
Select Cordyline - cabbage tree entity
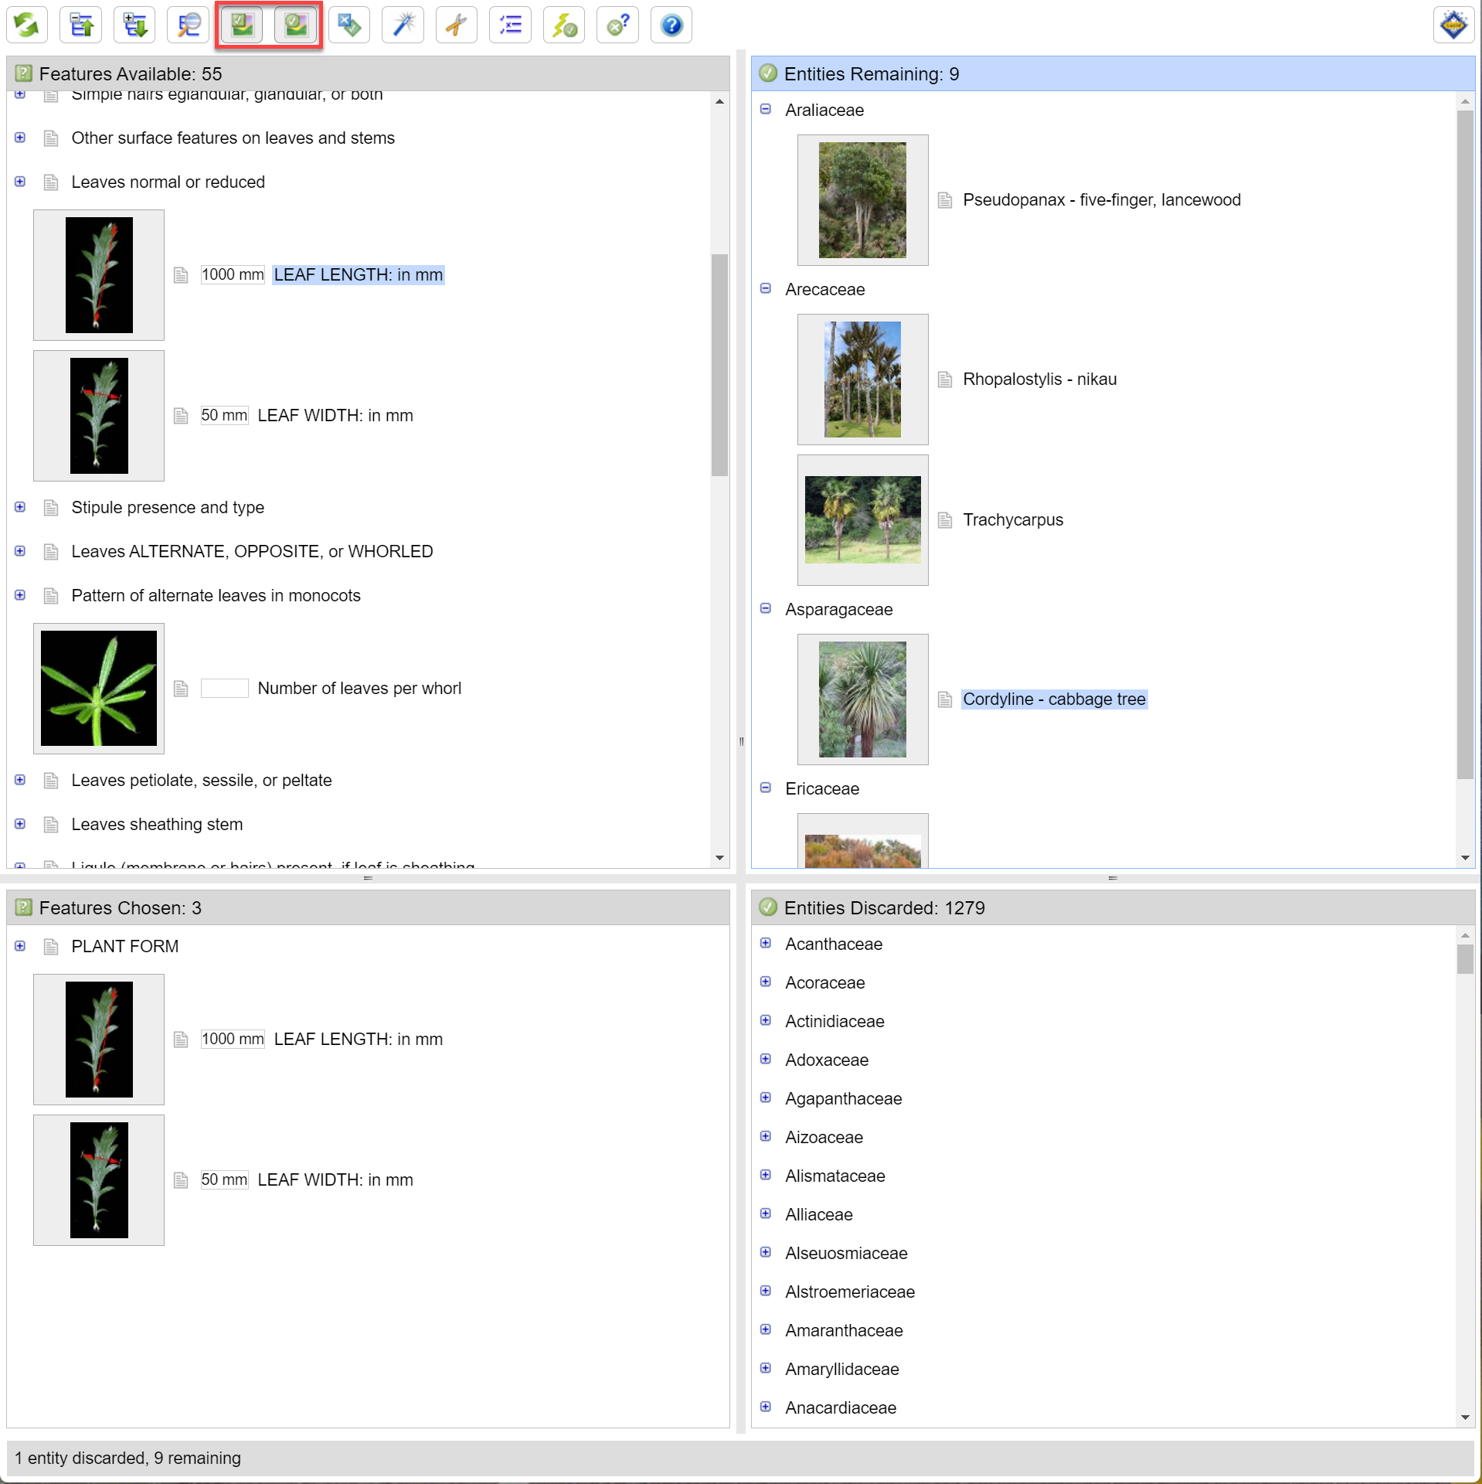[1054, 699]
